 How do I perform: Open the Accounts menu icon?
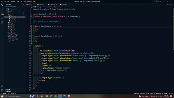pos(2,86)
